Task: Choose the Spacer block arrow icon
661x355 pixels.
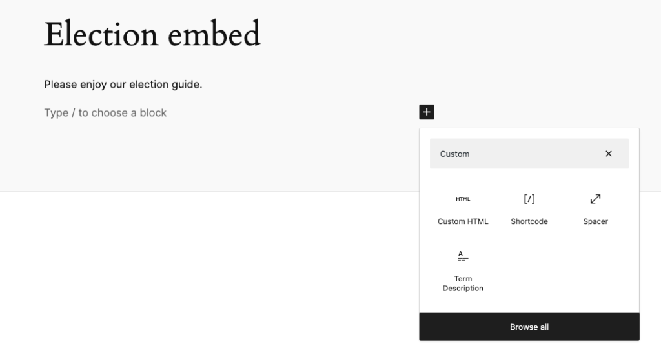Action: pos(595,199)
